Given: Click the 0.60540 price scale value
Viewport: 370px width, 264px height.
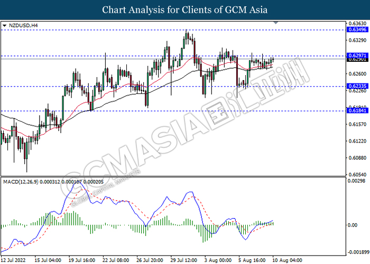Looking at the screenshot, I should [358, 174].
